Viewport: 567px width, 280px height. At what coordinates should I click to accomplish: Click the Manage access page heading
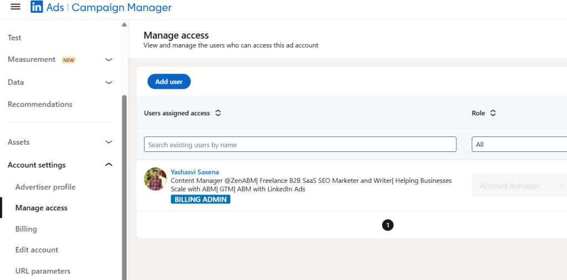pyautogui.click(x=176, y=35)
